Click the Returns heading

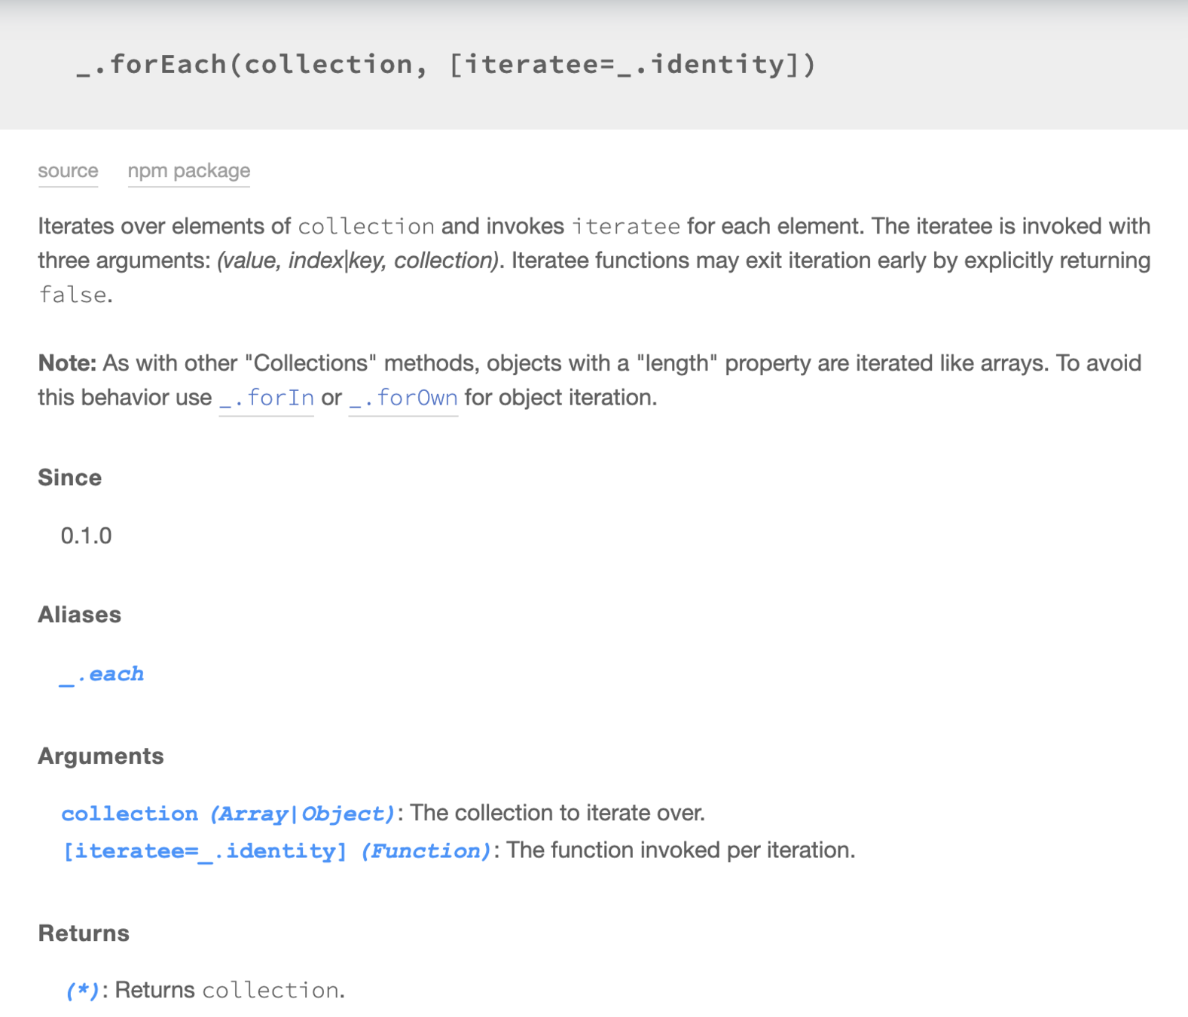(x=84, y=933)
